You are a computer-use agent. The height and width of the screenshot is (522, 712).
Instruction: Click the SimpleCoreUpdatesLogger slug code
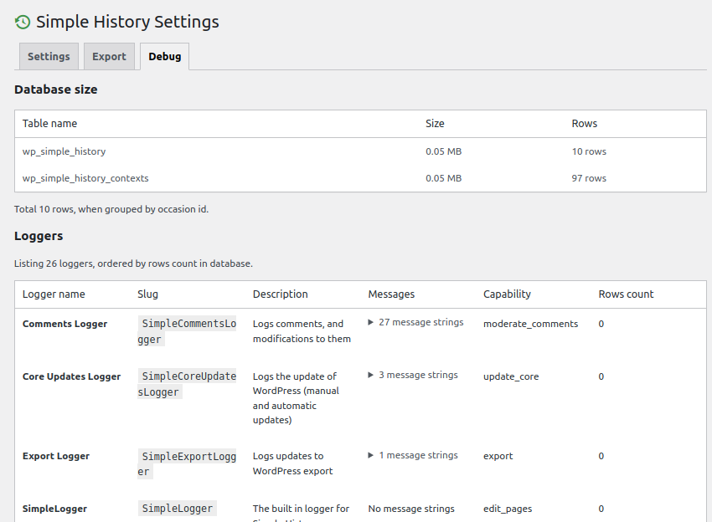[187, 384]
